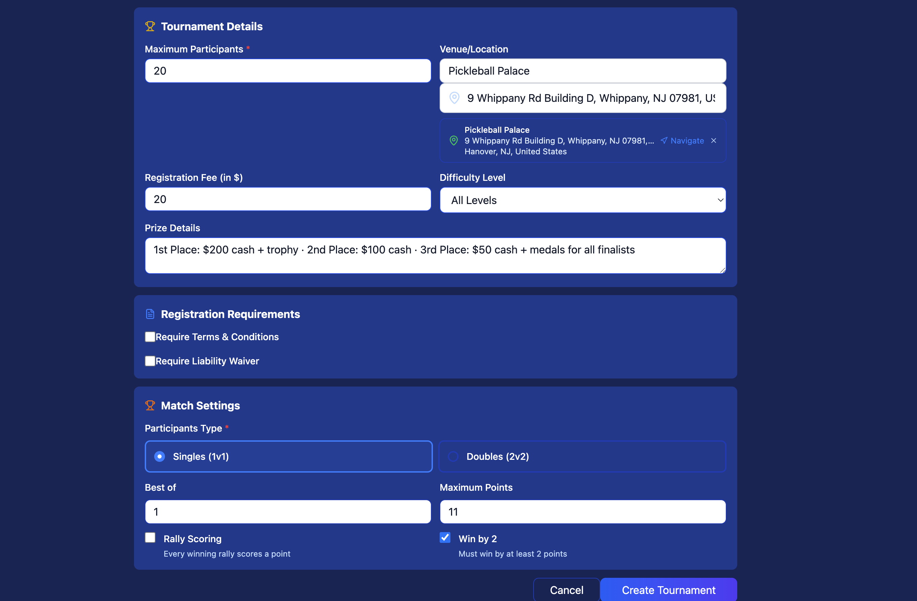Click the Match Settings heading
Screen dimensions: 917x601
coord(200,405)
